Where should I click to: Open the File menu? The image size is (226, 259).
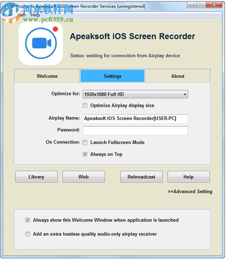click(9, 15)
